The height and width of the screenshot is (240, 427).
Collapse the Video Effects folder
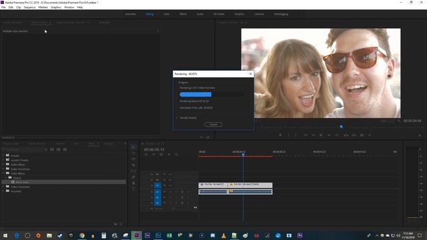(3, 173)
